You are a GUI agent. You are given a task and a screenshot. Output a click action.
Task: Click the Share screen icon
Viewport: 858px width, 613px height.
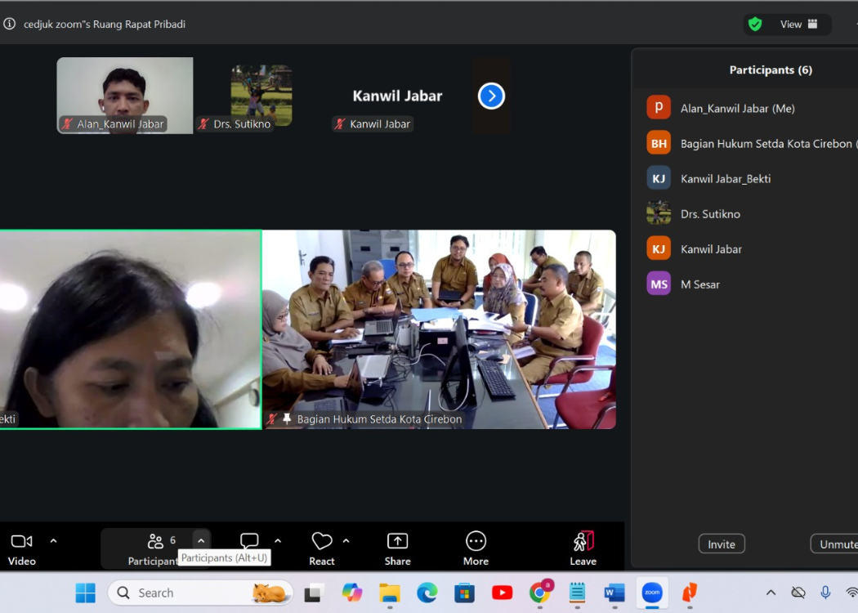pos(397,541)
